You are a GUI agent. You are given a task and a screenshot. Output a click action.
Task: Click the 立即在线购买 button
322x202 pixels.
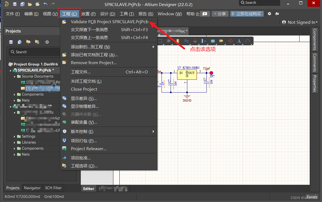click(247, 14)
